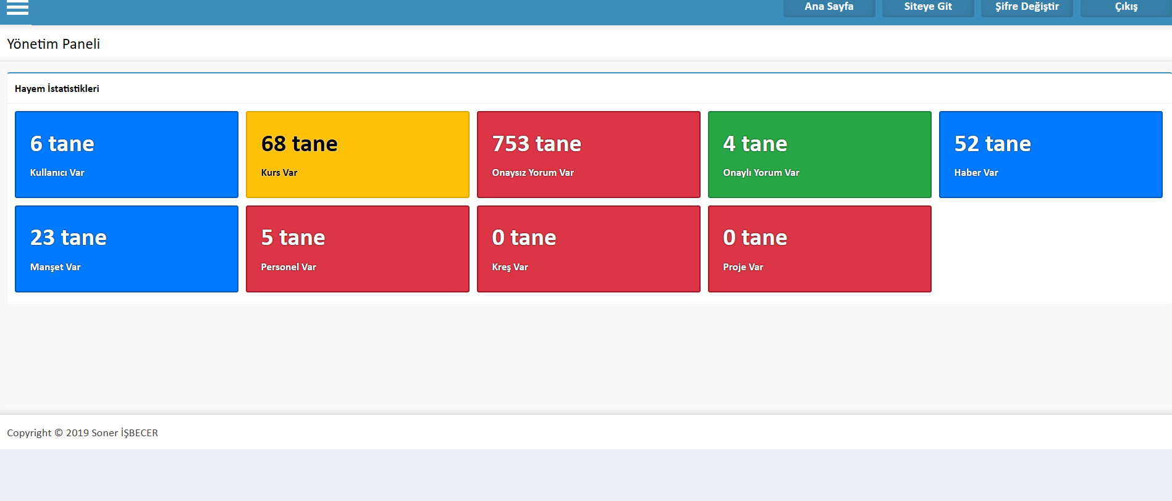Viewport: 1172px width, 501px height.
Task: Click the Hayem İstatistikleri panel header
Action: tap(57, 89)
